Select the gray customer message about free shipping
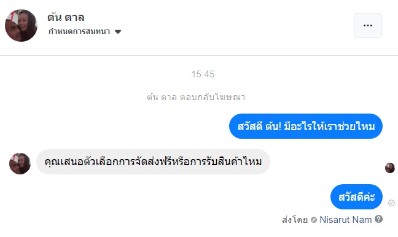The width and height of the screenshot is (398, 237). (x=153, y=162)
